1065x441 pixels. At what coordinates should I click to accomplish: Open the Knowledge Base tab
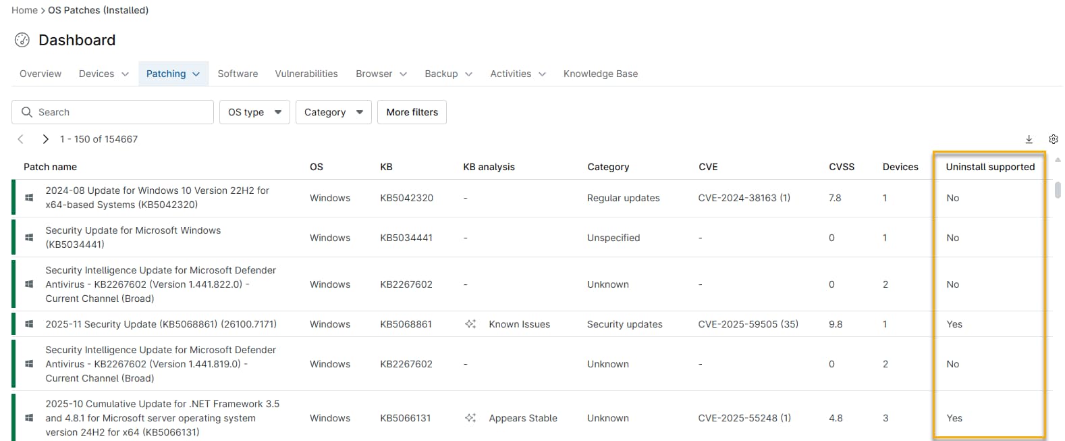600,74
